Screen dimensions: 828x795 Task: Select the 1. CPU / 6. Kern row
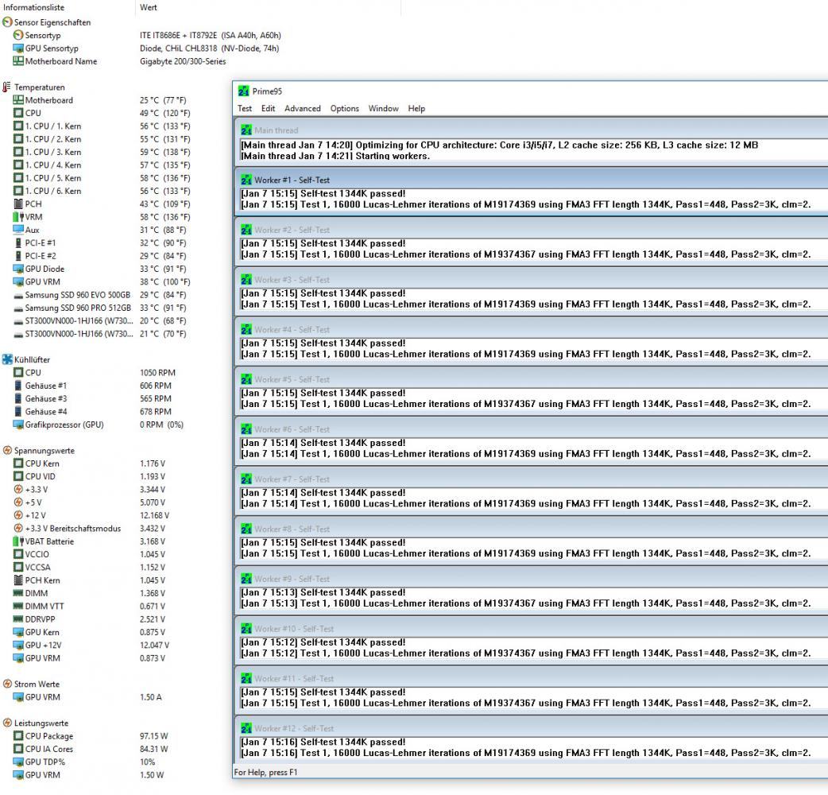pyautogui.click(x=102, y=192)
